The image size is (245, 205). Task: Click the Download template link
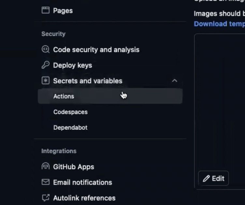tap(219, 24)
